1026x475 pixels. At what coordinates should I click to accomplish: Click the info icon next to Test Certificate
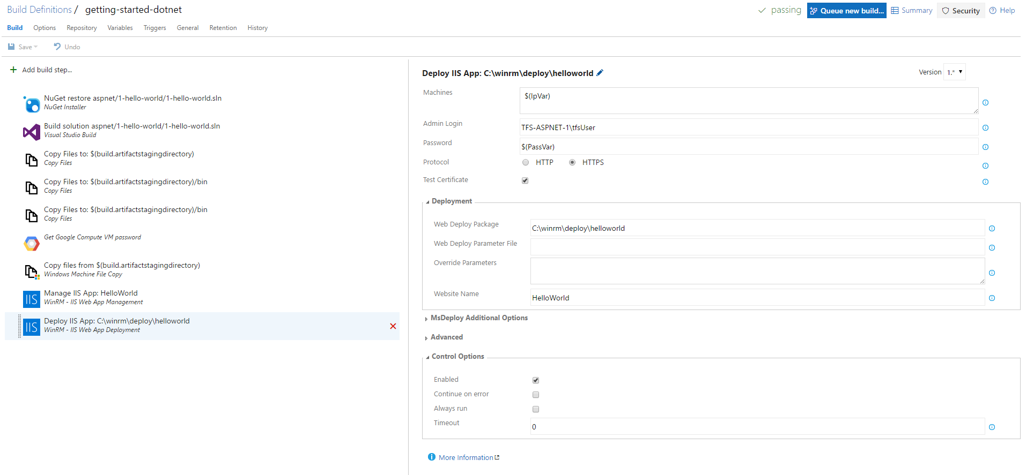pyautogui.click(x=985, y=182)
